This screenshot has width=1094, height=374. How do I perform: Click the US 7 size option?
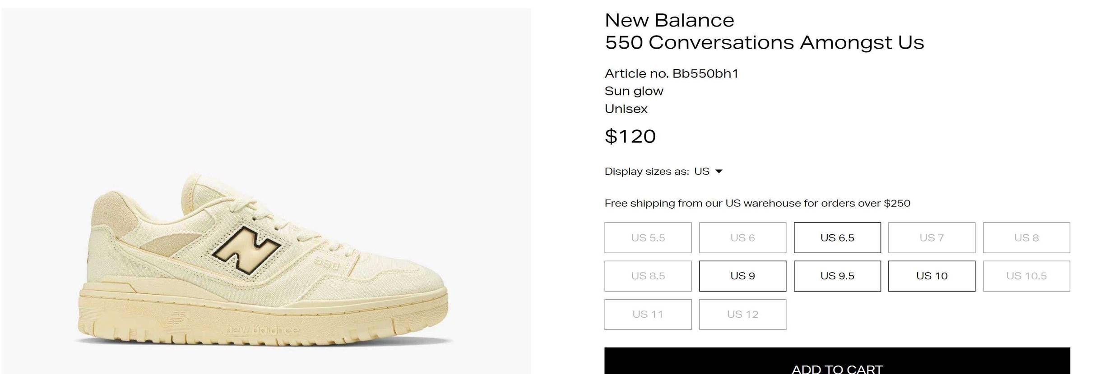coord(932,237)
